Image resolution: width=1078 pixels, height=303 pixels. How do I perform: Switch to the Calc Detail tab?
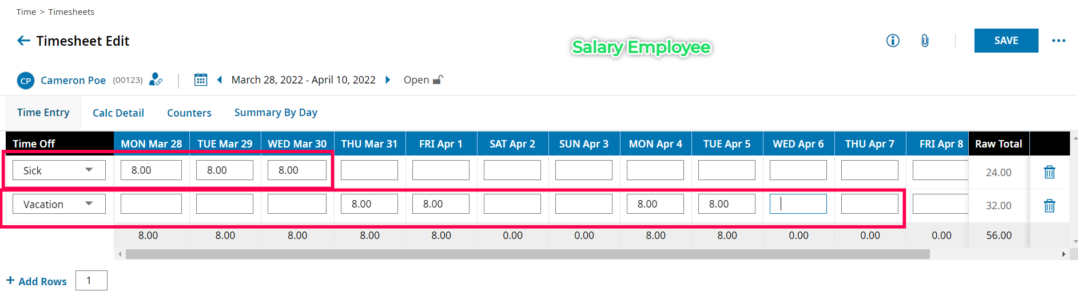(118, 113)
